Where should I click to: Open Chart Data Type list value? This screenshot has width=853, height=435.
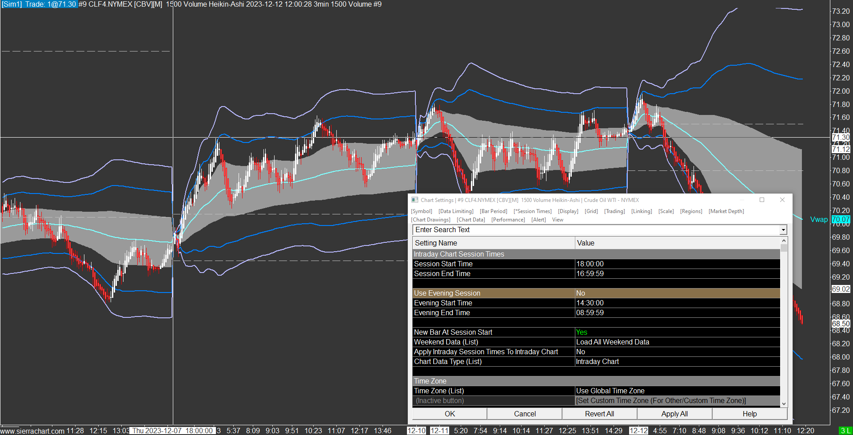tap(677, 362)
